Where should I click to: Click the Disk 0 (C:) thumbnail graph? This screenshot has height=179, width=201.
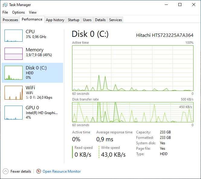click(14, 73)
